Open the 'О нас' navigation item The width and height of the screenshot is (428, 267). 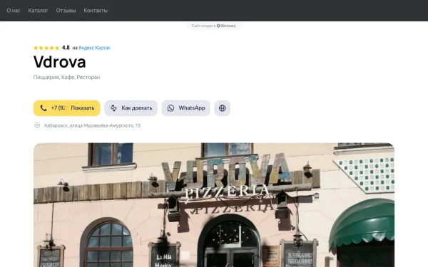pos(14,11)
